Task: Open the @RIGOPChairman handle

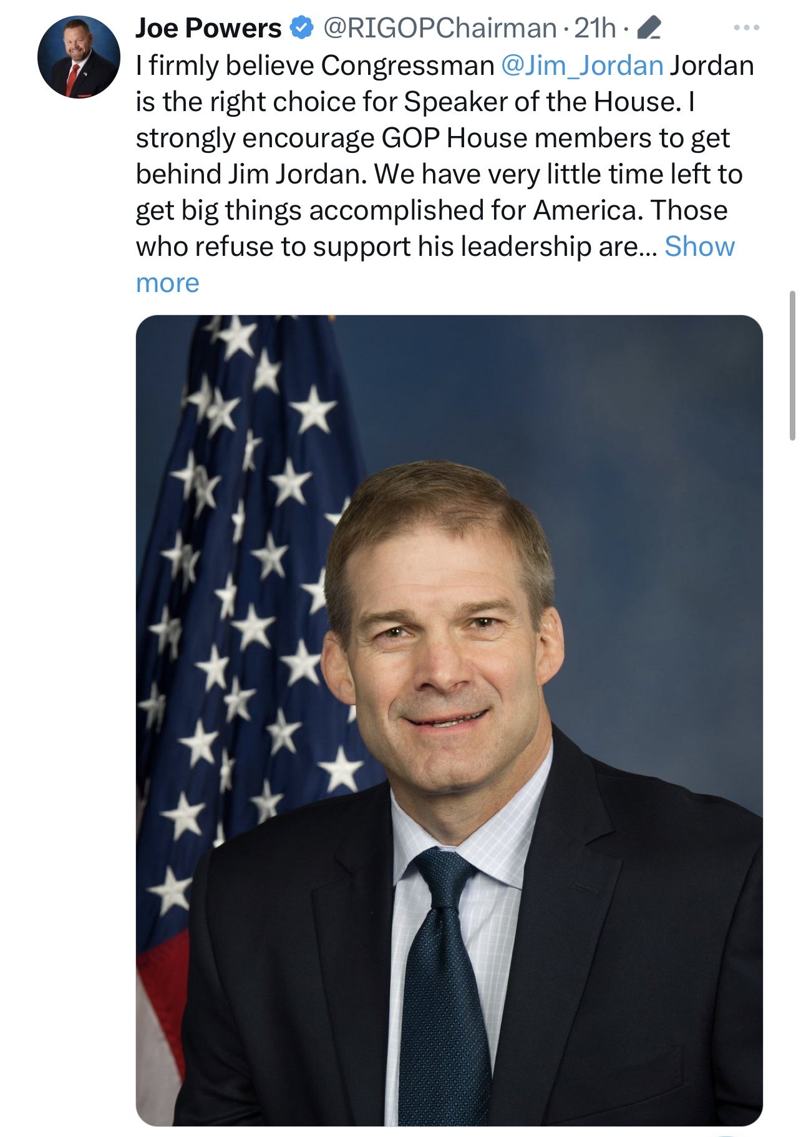Action: click(439, 28)
